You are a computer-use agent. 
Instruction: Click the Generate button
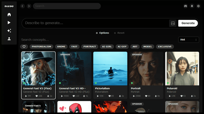point(188,23)
